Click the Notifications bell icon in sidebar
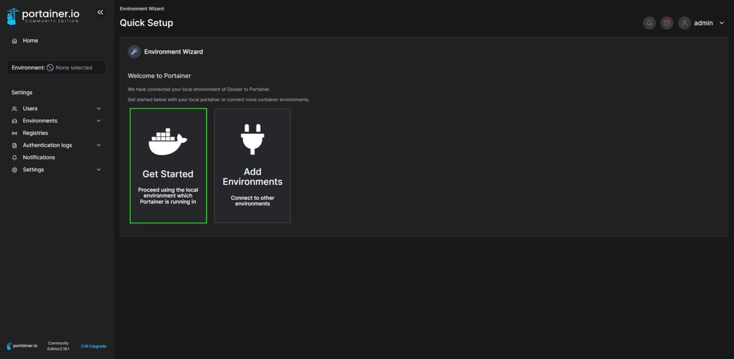This screenshot has height=359, width=734. point(14,158)
